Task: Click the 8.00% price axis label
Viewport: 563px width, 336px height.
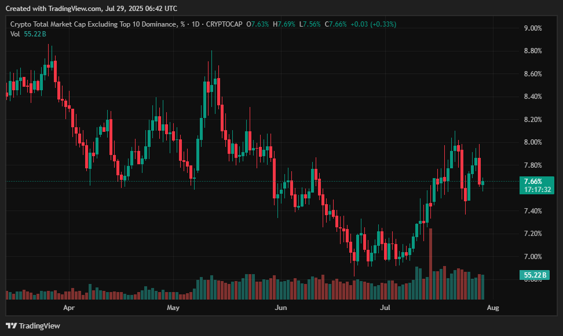Action: [532, 142]
